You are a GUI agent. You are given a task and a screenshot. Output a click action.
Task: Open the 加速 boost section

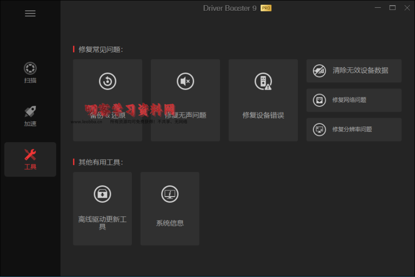point(30,116)
